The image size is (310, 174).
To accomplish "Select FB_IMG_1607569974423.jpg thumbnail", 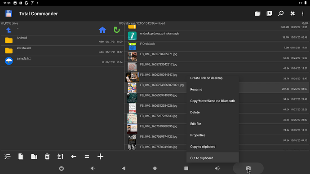I will click(x=132, y=139).
